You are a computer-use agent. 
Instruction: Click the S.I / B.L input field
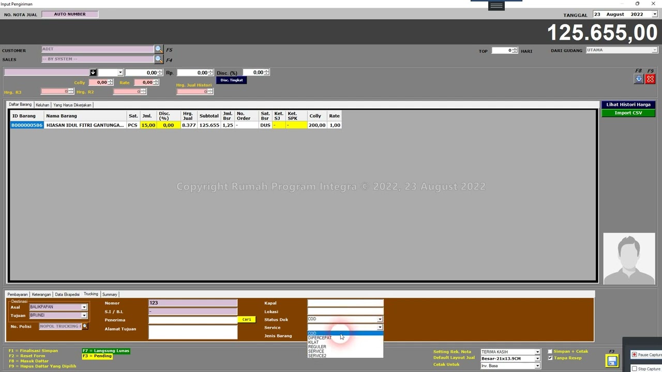point(193,312)
